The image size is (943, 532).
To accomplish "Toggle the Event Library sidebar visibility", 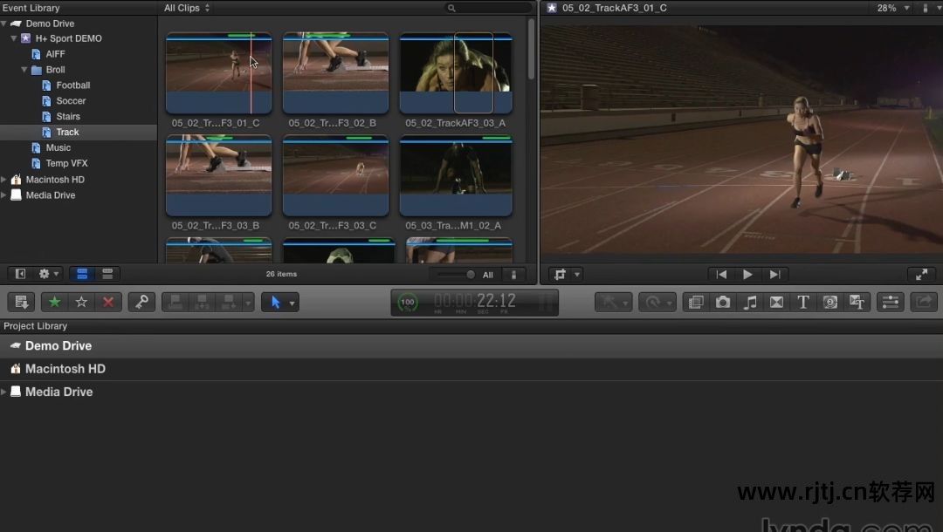I will click(21, 274).
